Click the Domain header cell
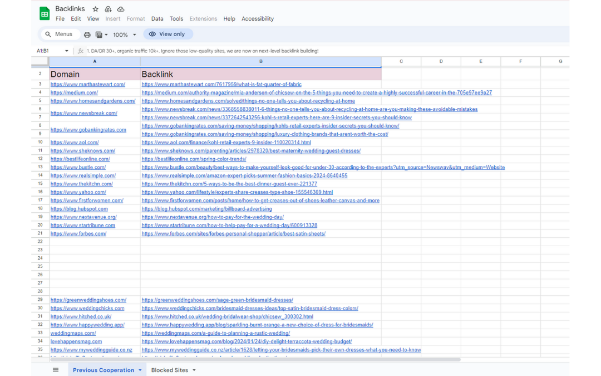This screenshot has width=601, height=376. [95, 74]
